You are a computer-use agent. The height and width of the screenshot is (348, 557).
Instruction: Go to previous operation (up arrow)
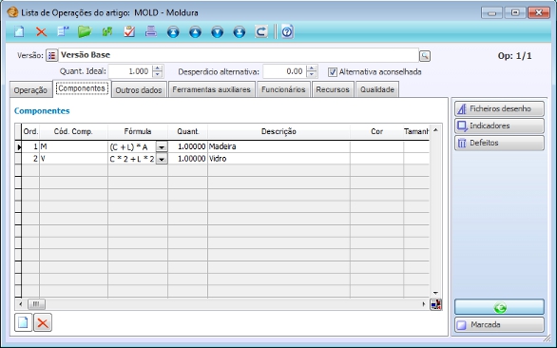pyautogui.click(x=195, y=32)
